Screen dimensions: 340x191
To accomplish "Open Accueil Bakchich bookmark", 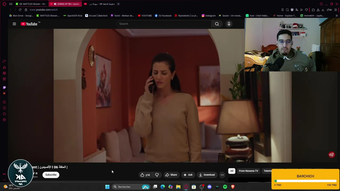I will (x=96, y=16).
